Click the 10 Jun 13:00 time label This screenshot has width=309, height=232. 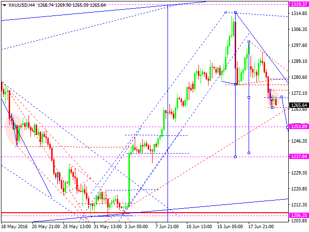[x=199, y=227]
